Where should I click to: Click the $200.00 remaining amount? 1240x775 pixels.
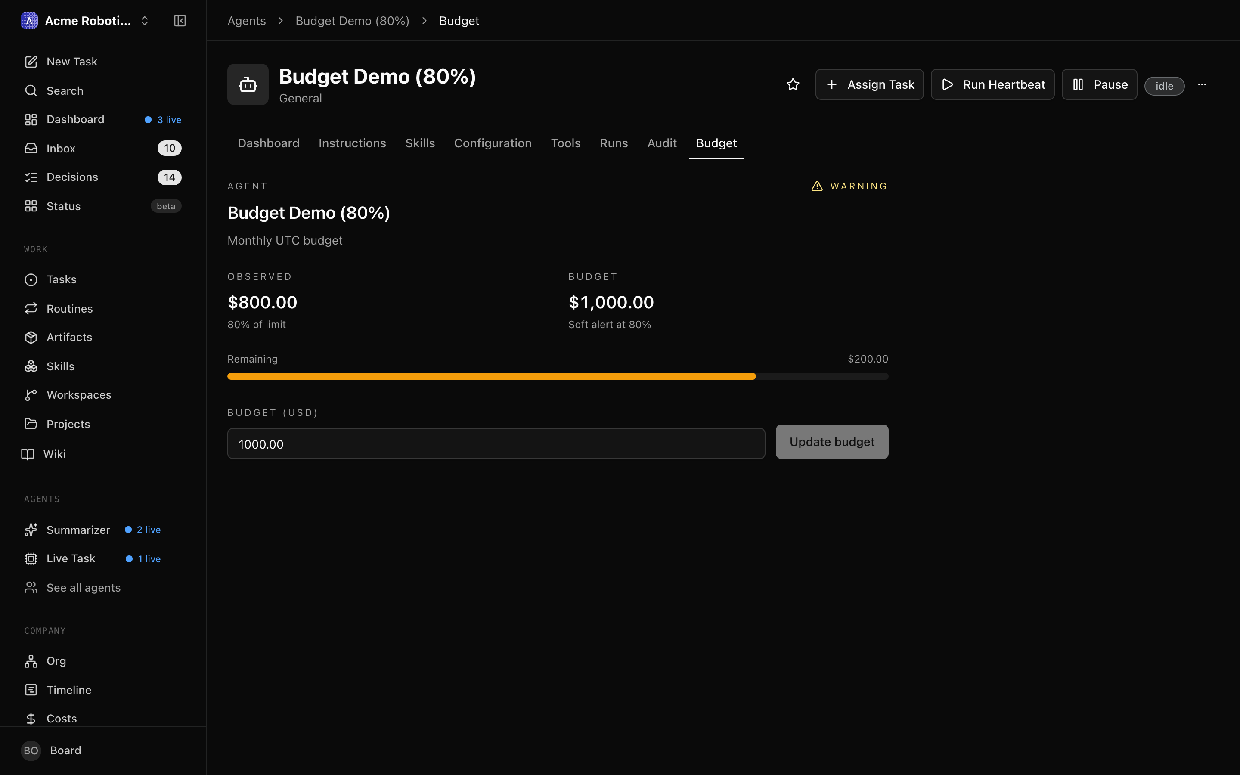(868, 359)
